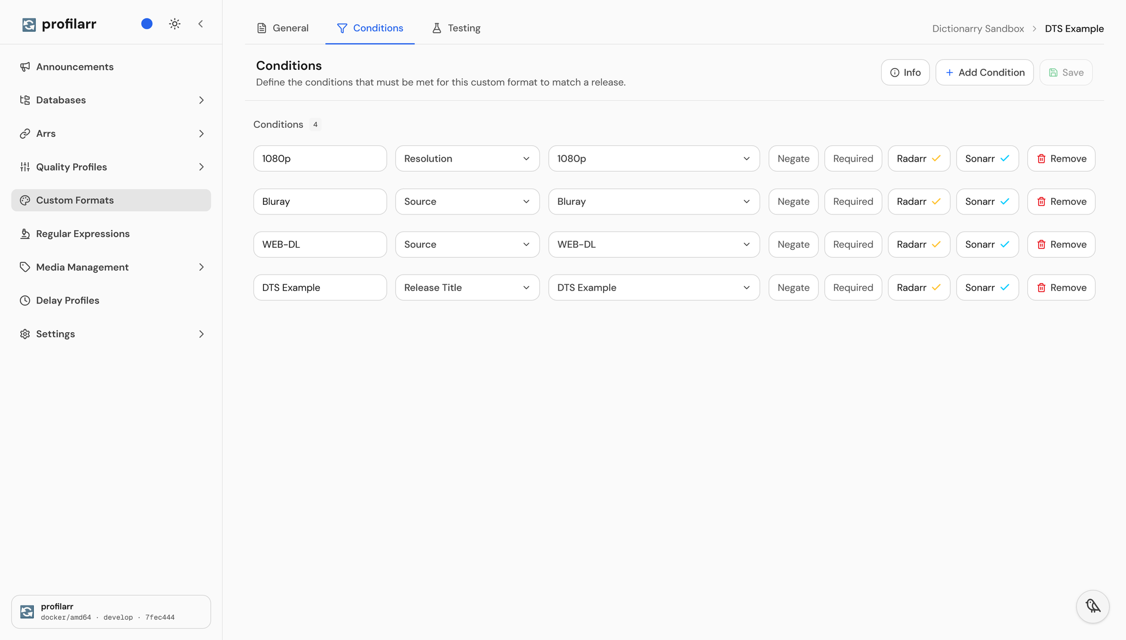Switch to the General tab
1126x640 pixels.
pos(283,28)
